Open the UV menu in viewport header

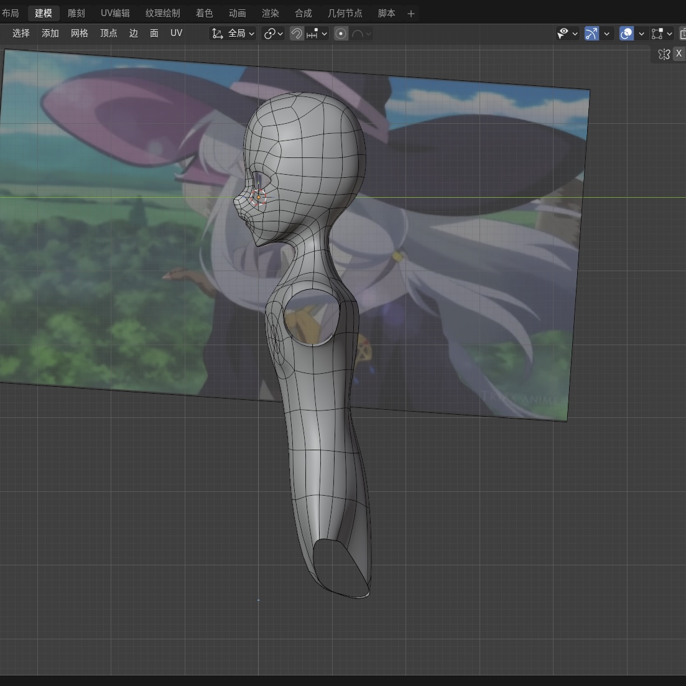point(176,33)
